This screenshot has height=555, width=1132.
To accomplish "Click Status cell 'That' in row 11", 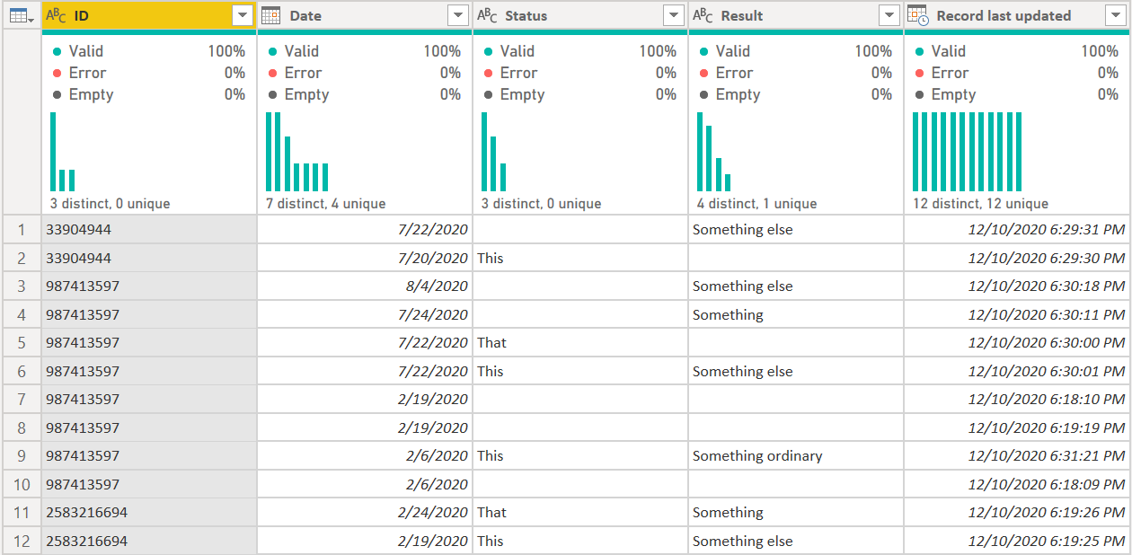I will pyautogui.click(x=580, y=512).
